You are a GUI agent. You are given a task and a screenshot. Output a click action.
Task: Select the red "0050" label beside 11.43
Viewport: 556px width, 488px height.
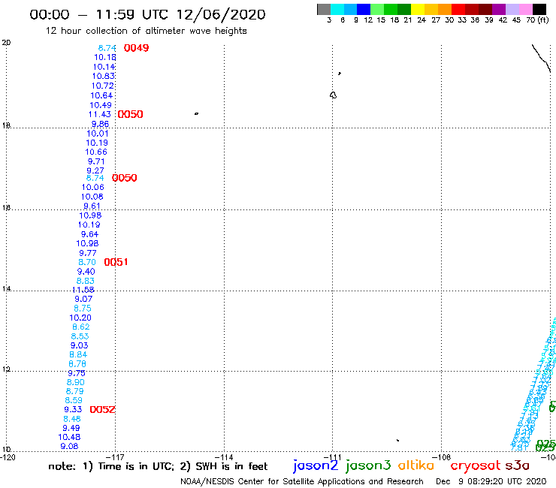(x=131, y=114)
